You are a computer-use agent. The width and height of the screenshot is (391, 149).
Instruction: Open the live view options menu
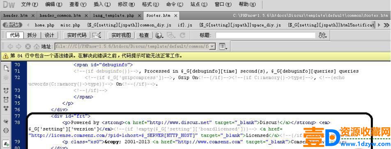223,46
